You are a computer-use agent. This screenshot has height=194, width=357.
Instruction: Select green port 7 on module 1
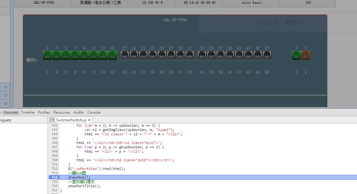point(75,55)
